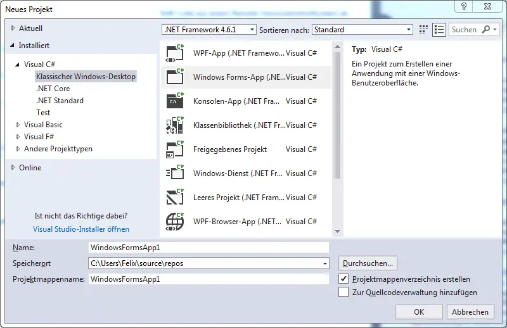
Task: Select the .NET Core category
Action: tap(53, 89)
